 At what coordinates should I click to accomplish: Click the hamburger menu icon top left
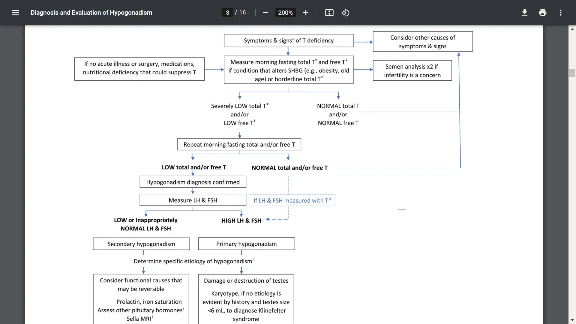coord(15,13)
